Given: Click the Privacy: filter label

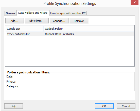Looking at the screenshot, I should (x=11, y=82).
